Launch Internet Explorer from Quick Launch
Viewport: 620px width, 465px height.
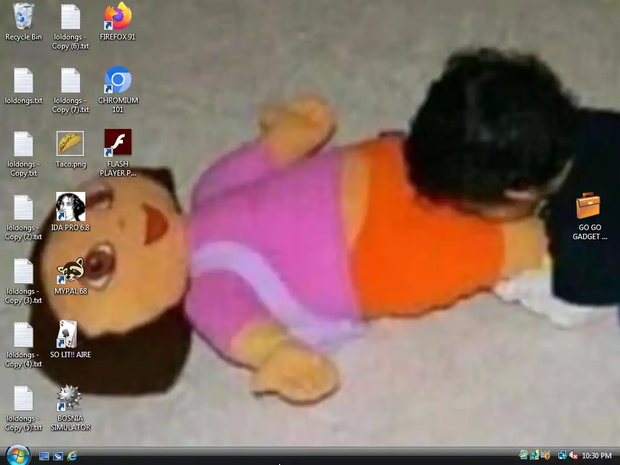coord(72,456)
